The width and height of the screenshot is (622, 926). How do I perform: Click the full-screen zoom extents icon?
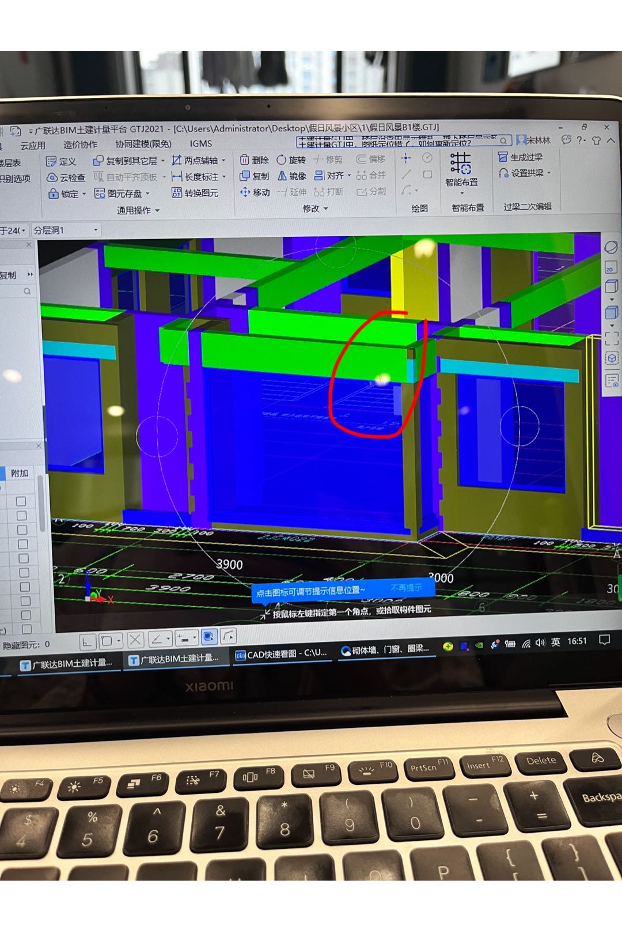pos(612,338)
